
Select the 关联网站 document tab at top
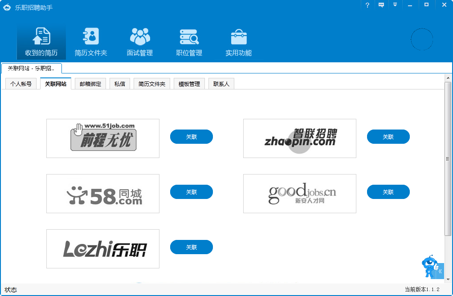(30, 69)
